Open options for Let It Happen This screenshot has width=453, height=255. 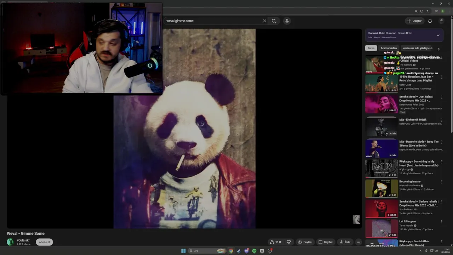pyautogui.click(x=442, y=222)
